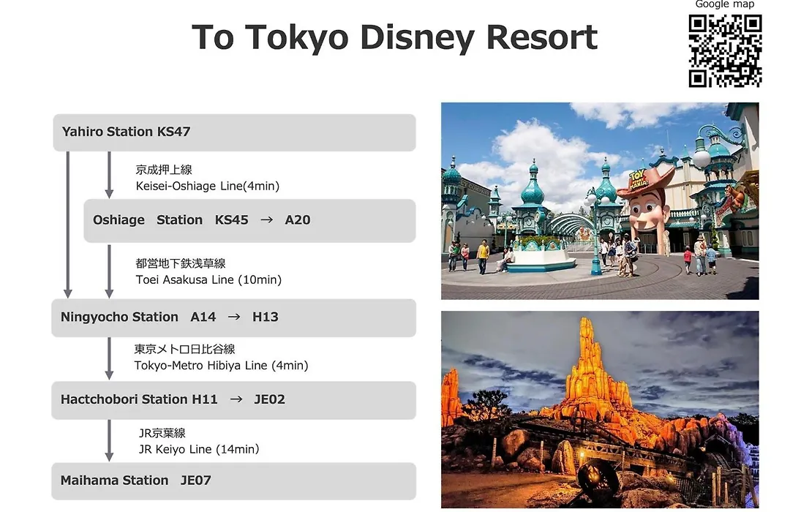
Task: Click the JR Keiyo Line (14min) text
Action: point(199,449)
